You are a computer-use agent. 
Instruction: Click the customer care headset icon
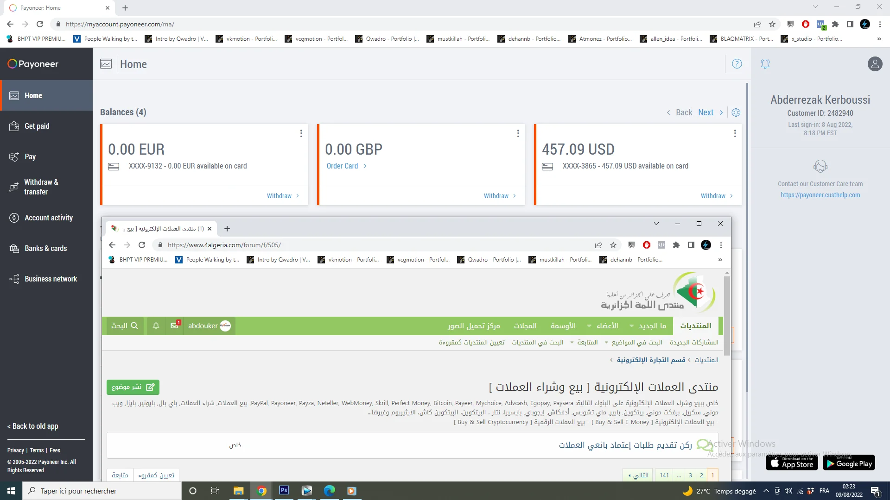point(820,166)
